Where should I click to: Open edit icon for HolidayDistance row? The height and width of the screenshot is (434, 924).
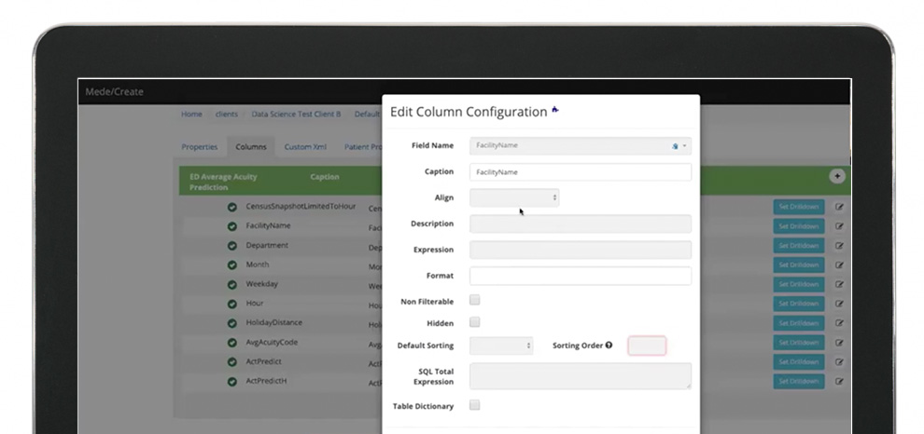click(839, 323)
